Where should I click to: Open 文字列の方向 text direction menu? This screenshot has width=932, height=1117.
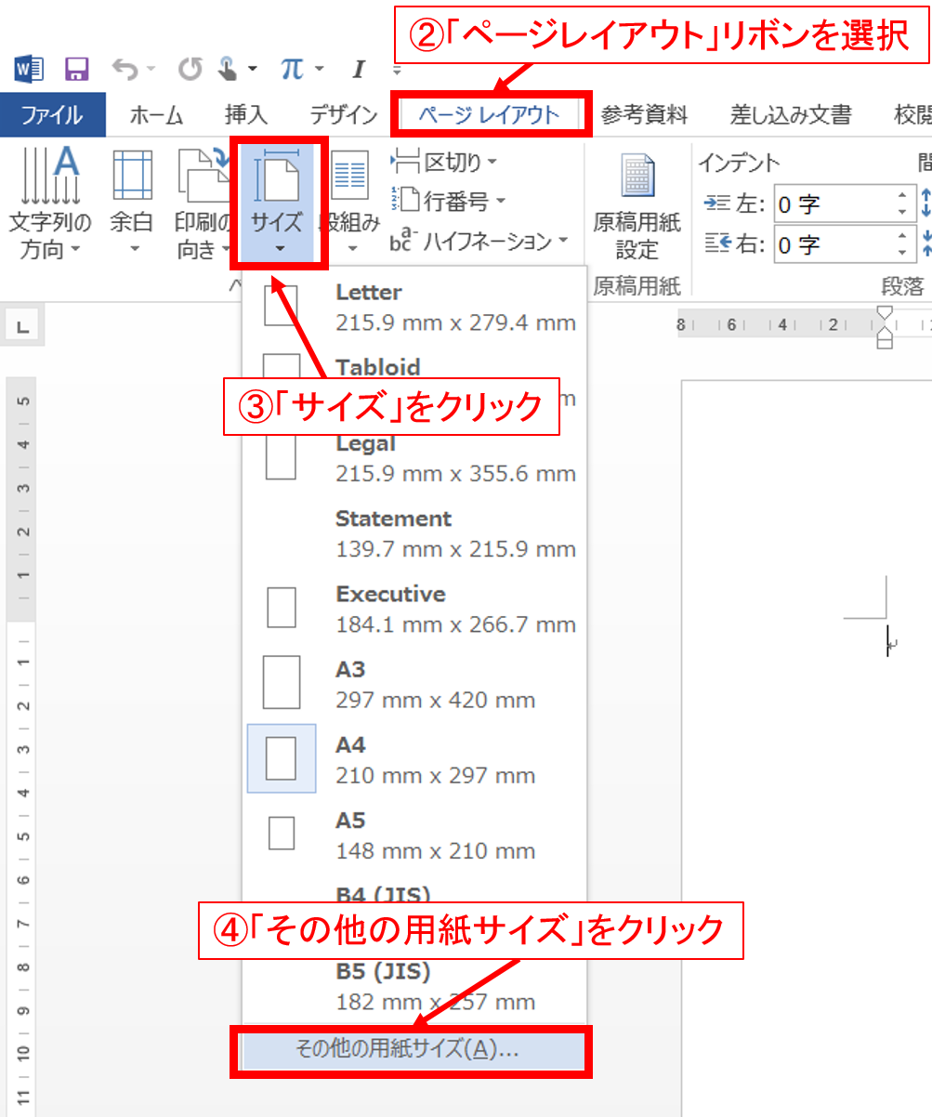50,205
